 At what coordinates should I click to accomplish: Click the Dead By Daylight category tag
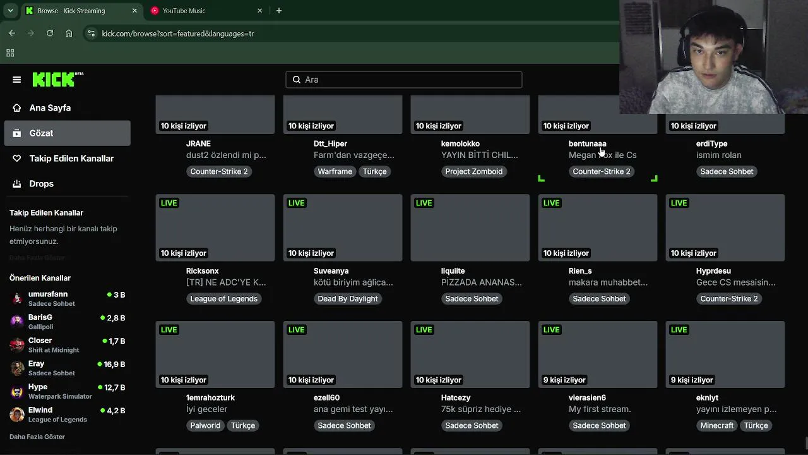[348, 298]
